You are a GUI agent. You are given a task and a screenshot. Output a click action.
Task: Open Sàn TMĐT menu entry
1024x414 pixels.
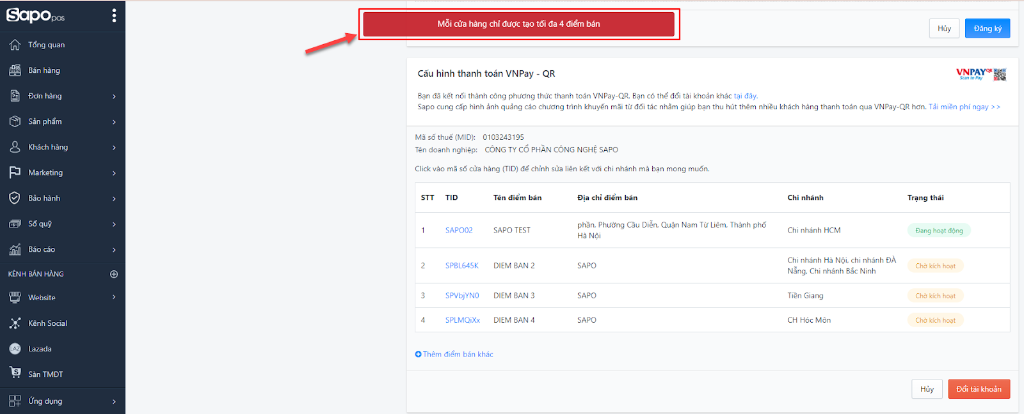click(x=45, y=374)
